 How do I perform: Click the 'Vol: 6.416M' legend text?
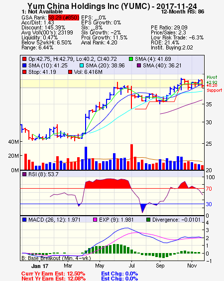click(88, 72)
